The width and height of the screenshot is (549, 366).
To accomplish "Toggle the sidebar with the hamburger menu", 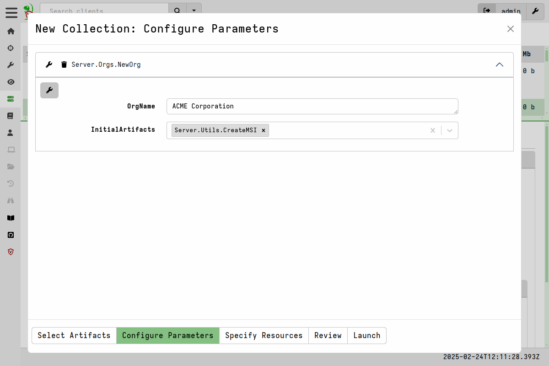I will pyautogui.click(x=11, y=13).
